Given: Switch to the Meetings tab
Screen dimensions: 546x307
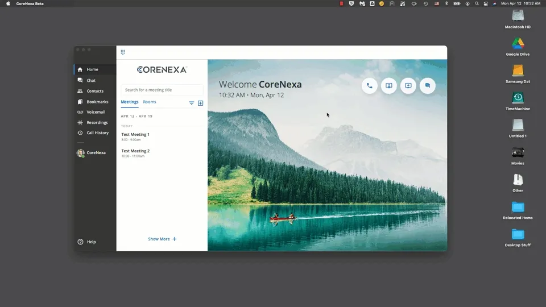Looking at the screenshot, I should pos(130,102).
